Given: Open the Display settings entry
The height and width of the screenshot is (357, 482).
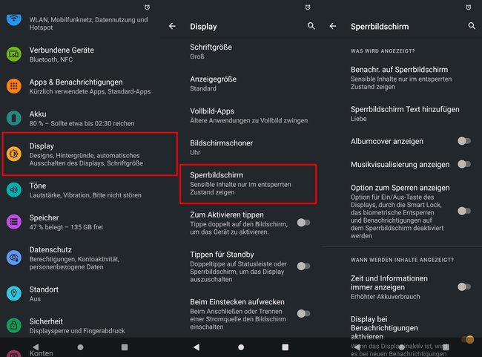Looking at the screenshot, I should (90, 154).
